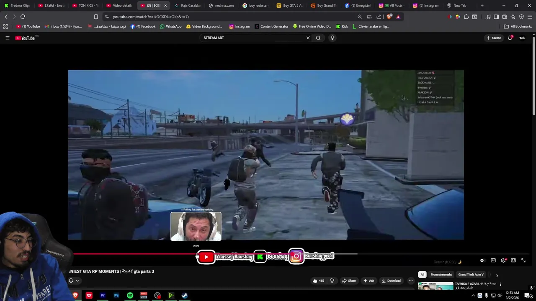
Task: Launch Photoshop from taskbar
Action: tap(116, 296)
